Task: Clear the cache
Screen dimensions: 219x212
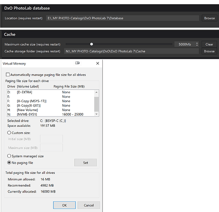Action: pyautogui.click(x=209, y=45)
